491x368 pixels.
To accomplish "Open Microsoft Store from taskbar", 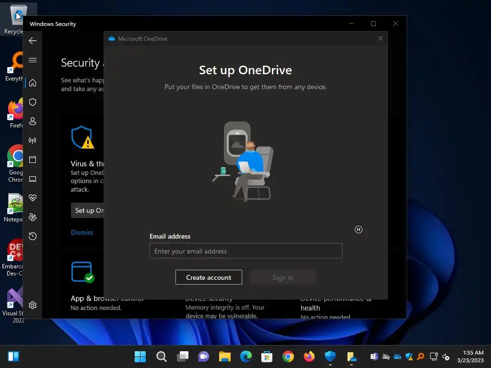I will tap(267, 356).
